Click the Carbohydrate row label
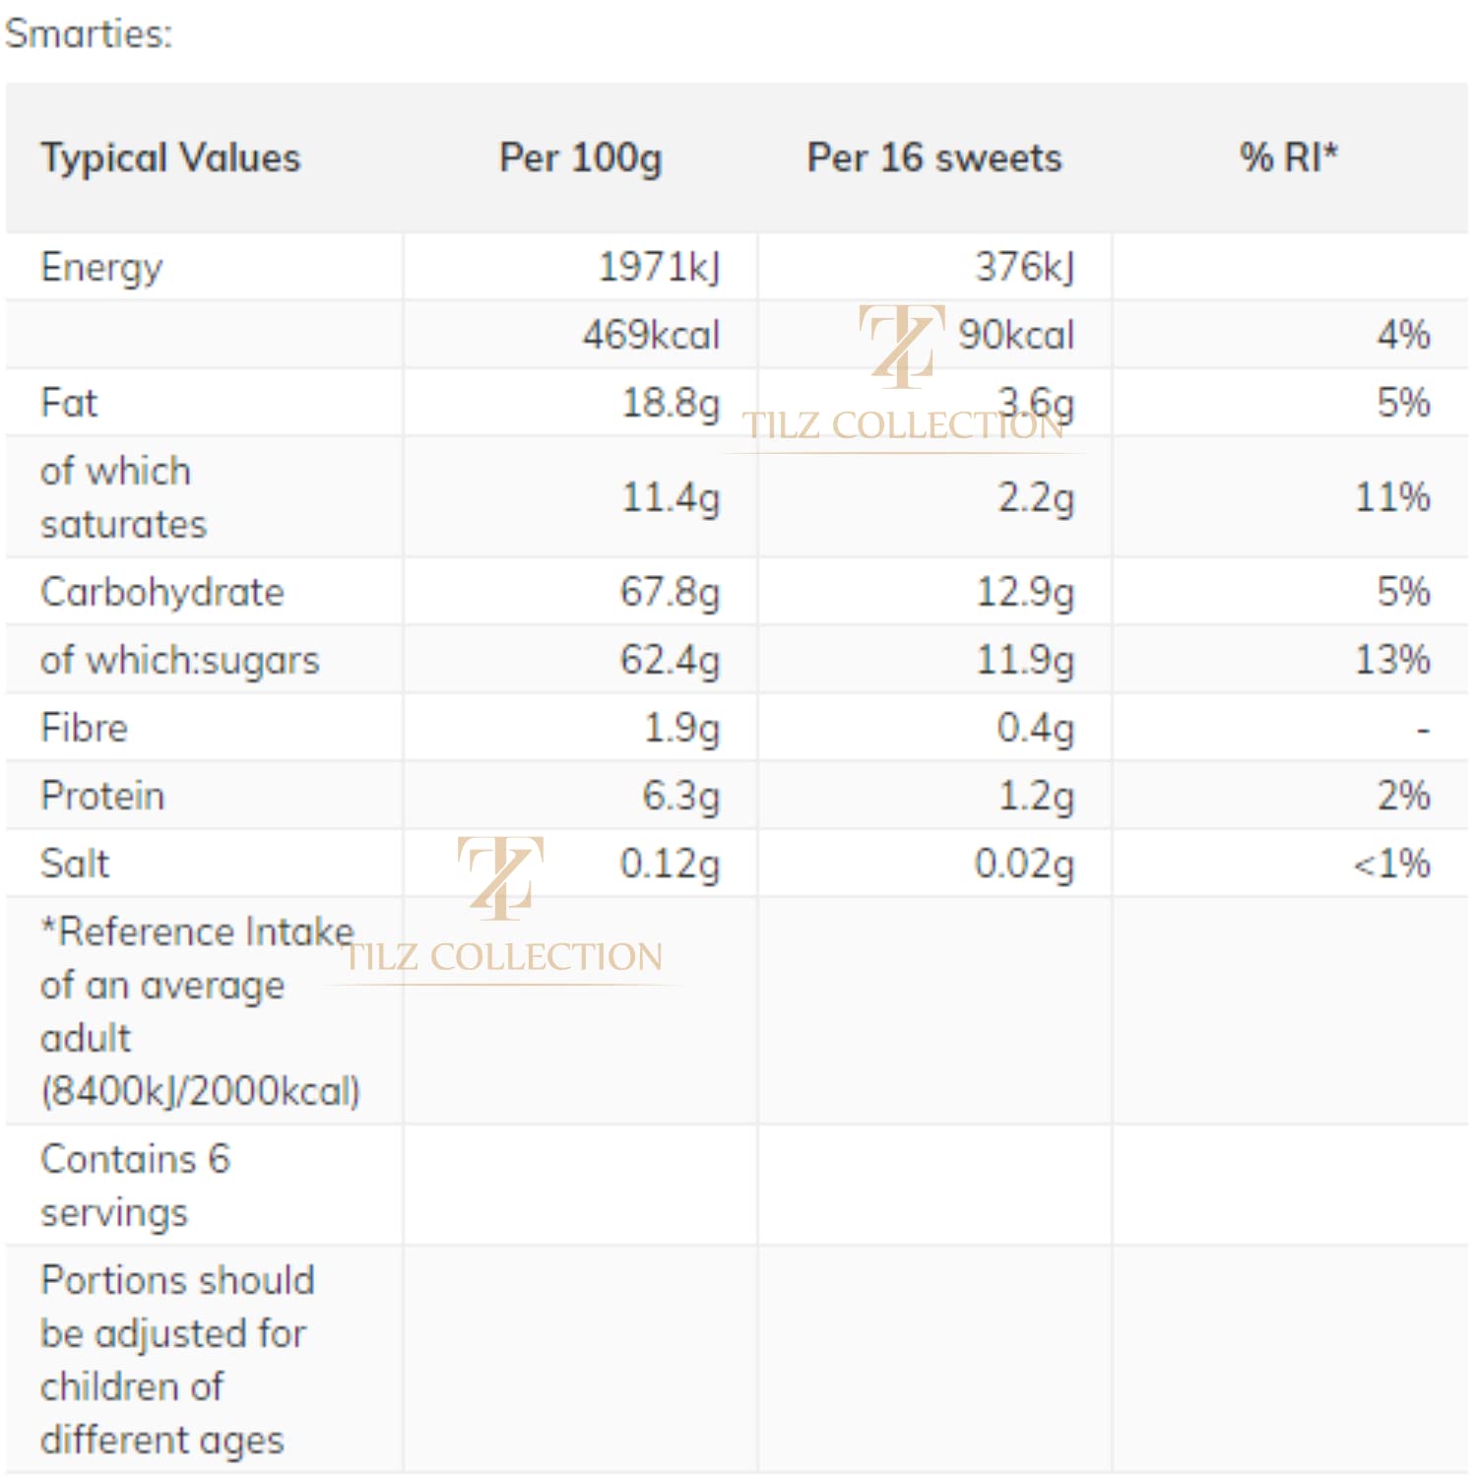 point(162,593)
